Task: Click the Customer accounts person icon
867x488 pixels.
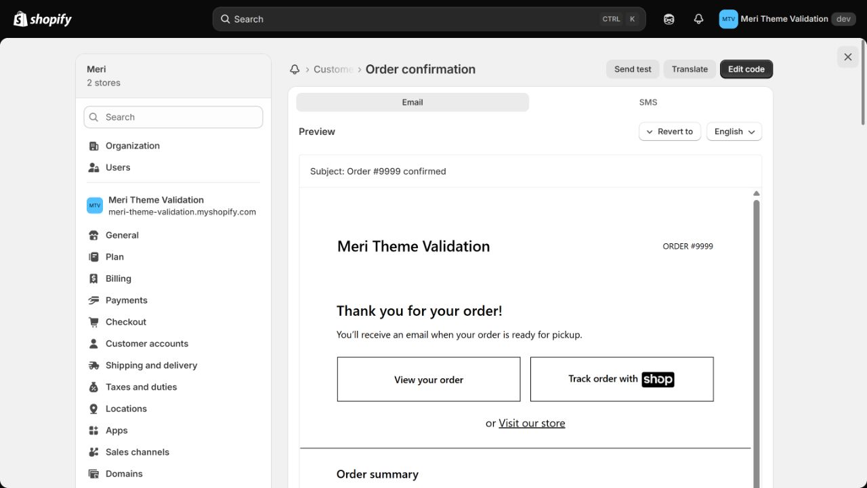Action: pos(93,344)
